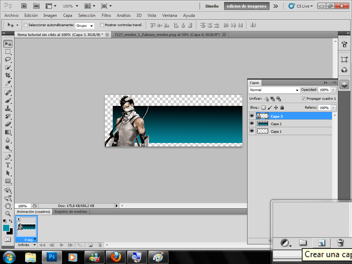This screenshot has height=264, width=352.
Task: Select the Spot Healing Brush tool
Action: point(8,92)
